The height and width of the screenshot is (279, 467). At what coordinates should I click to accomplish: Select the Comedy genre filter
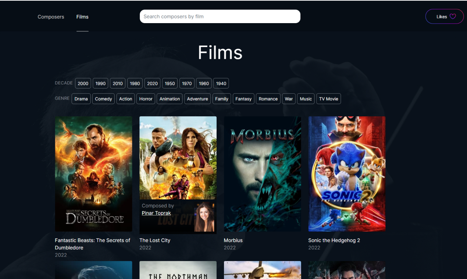(103, 99)
